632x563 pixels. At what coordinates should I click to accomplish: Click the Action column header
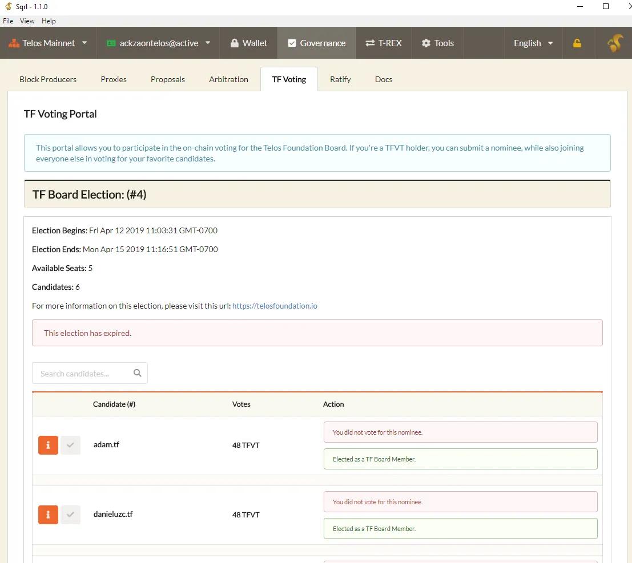(x=333, y=404)
